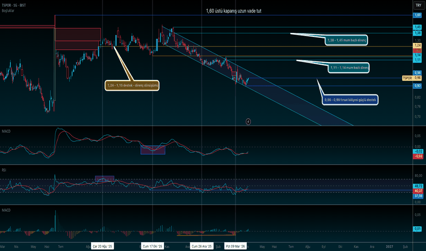
Task: Click the 'Pzt 09 Mar '26' date marker
Action: click(236, 246)
